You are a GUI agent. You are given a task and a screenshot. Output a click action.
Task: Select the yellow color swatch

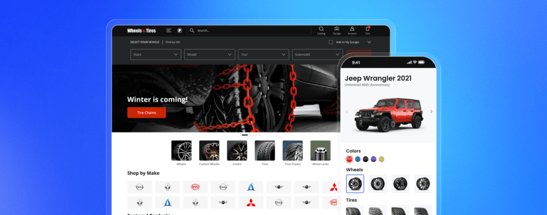pos(382,159)
